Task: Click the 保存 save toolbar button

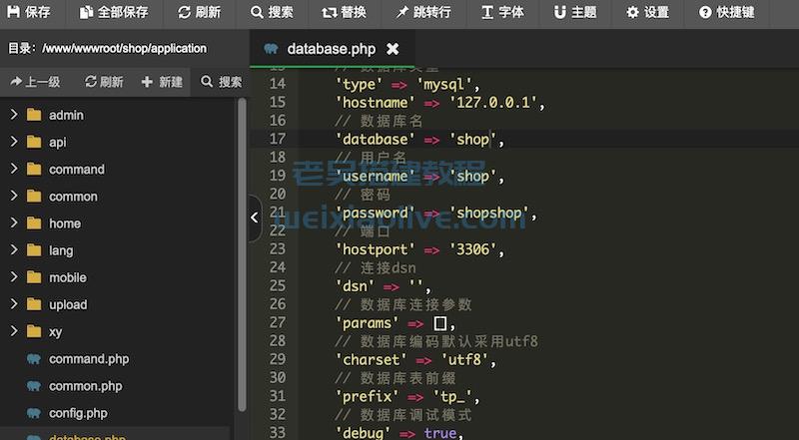Action: coord(29,12)
